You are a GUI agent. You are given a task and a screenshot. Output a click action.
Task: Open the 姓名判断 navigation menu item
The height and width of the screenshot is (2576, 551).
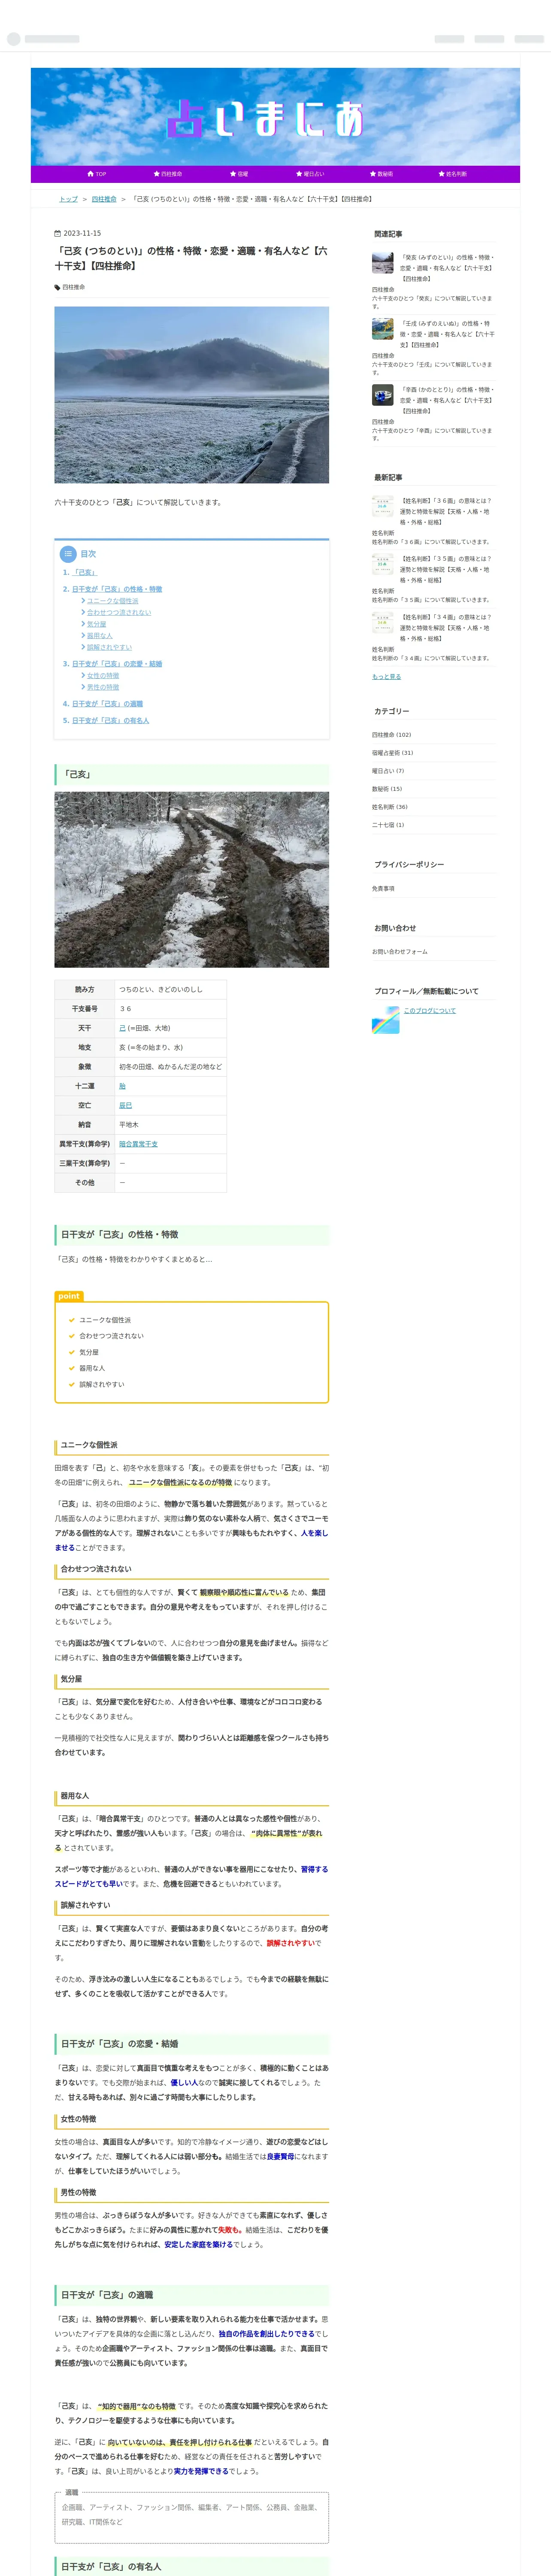point(453,174)
